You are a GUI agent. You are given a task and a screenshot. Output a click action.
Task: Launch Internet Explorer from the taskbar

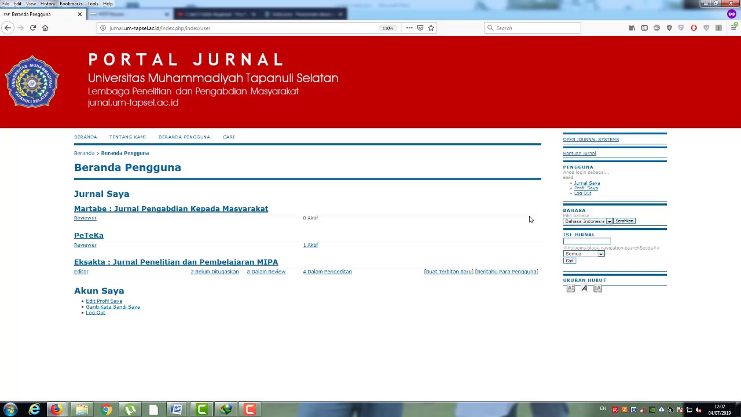coord(35,409)
